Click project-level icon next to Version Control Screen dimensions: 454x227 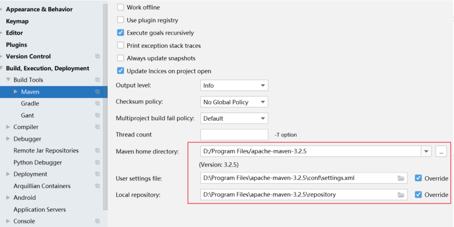coord(98,57)
